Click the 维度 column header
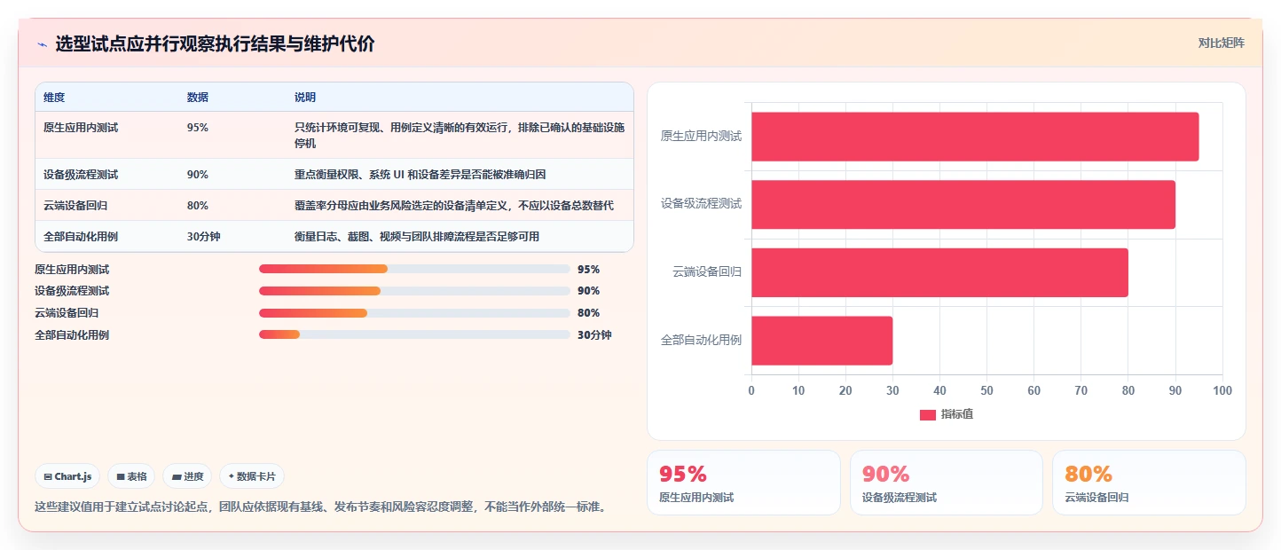 (x=54, y=98)
